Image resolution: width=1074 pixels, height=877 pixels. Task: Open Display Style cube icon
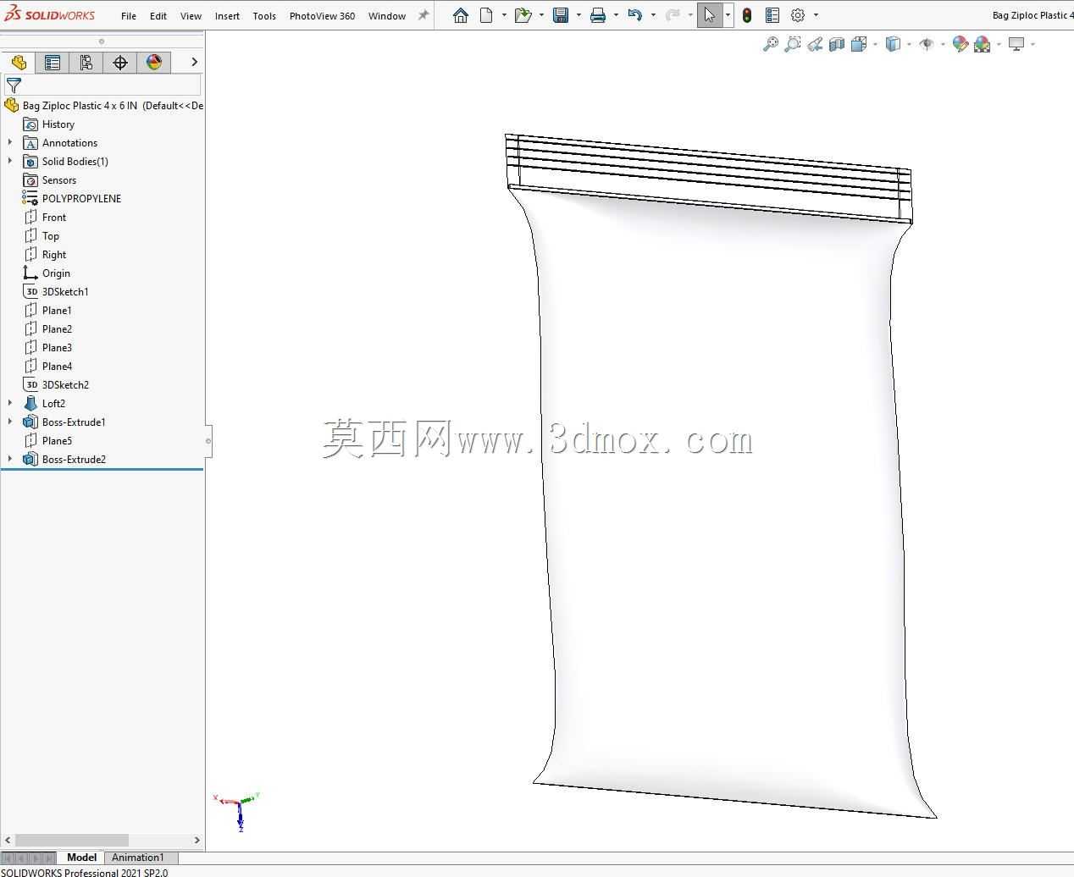[x=893, y=44]
